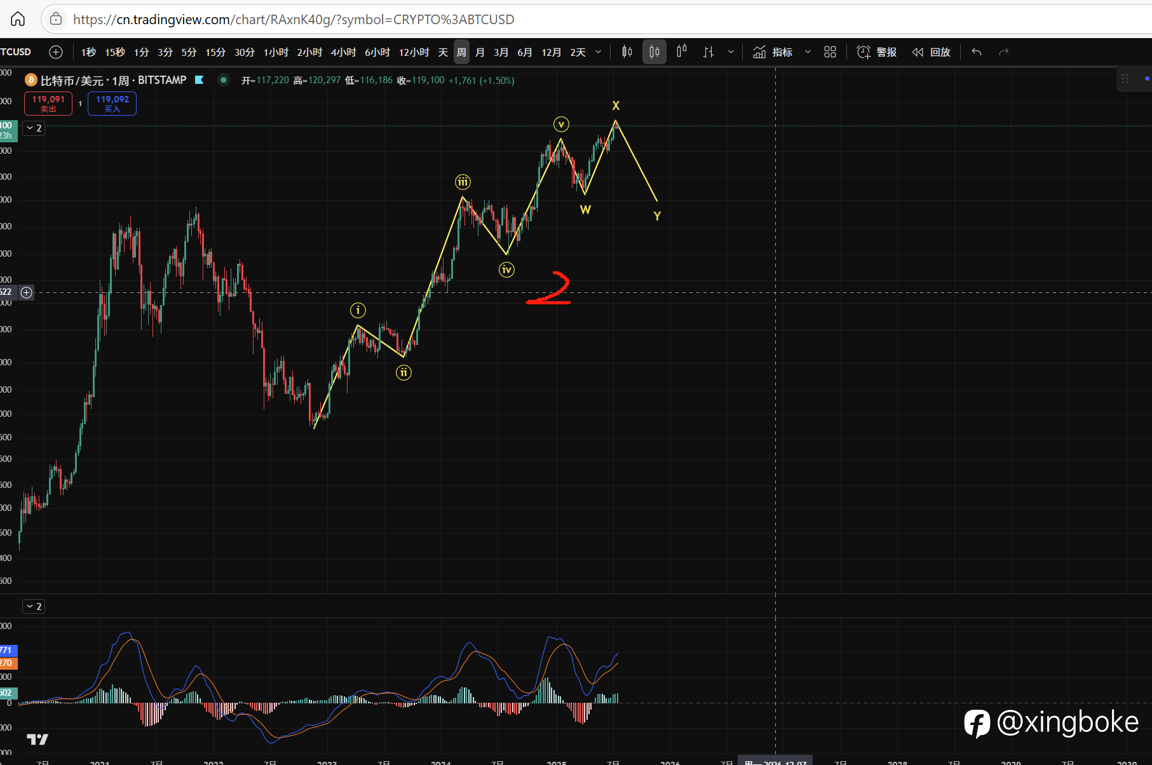1152x765 pixels.
Task: Click the wave label circled v
Action: click(x=561, y=124)
